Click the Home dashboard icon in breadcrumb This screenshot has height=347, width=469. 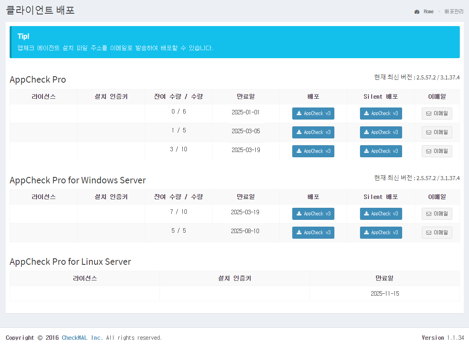(x=417, y=12)
